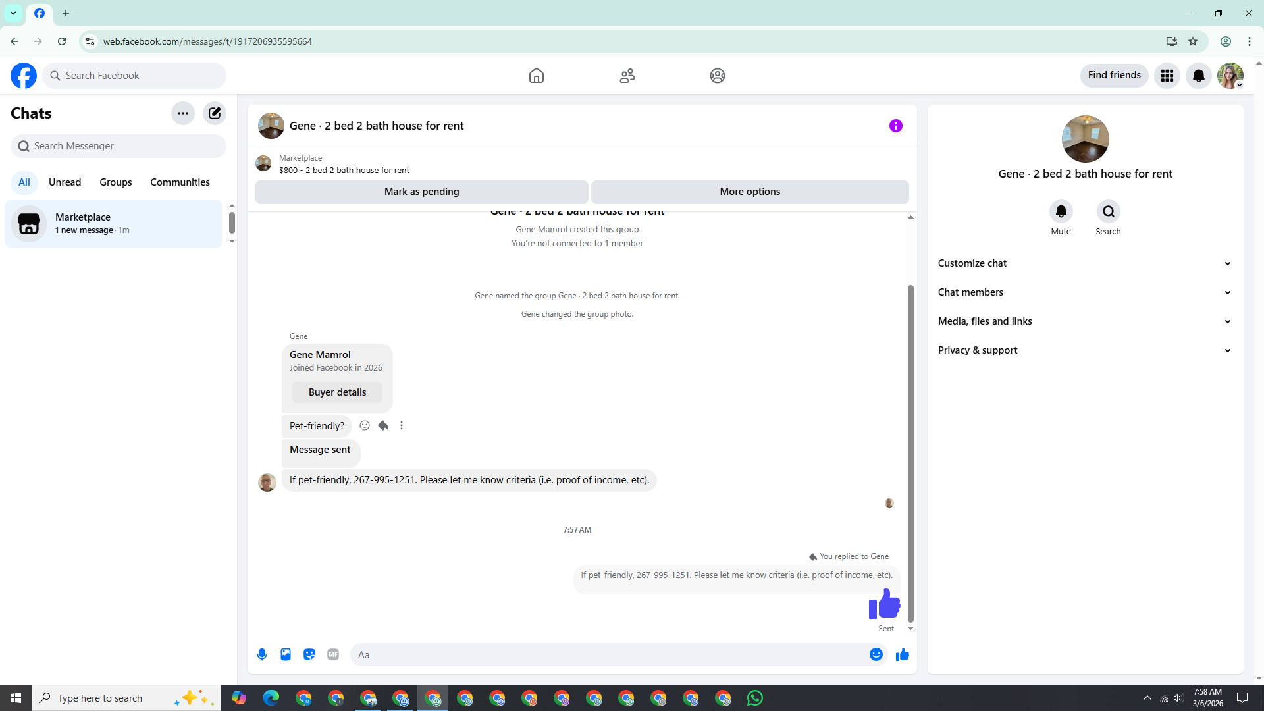
Task: Open the attach photo icon
Action: 286,654
